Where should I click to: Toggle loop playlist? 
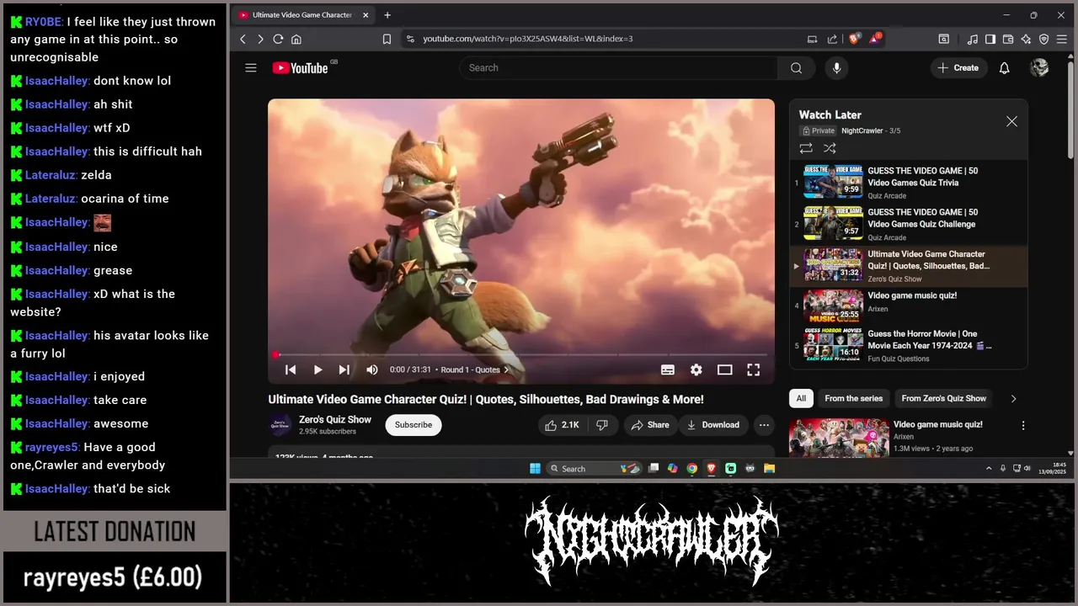806,148
